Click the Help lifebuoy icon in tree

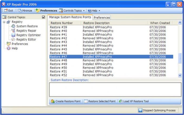point(8,48)
